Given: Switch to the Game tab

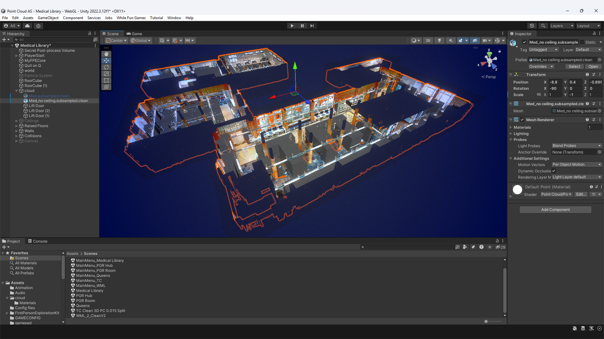Looking at the screenshot, I should click(134, 34).
